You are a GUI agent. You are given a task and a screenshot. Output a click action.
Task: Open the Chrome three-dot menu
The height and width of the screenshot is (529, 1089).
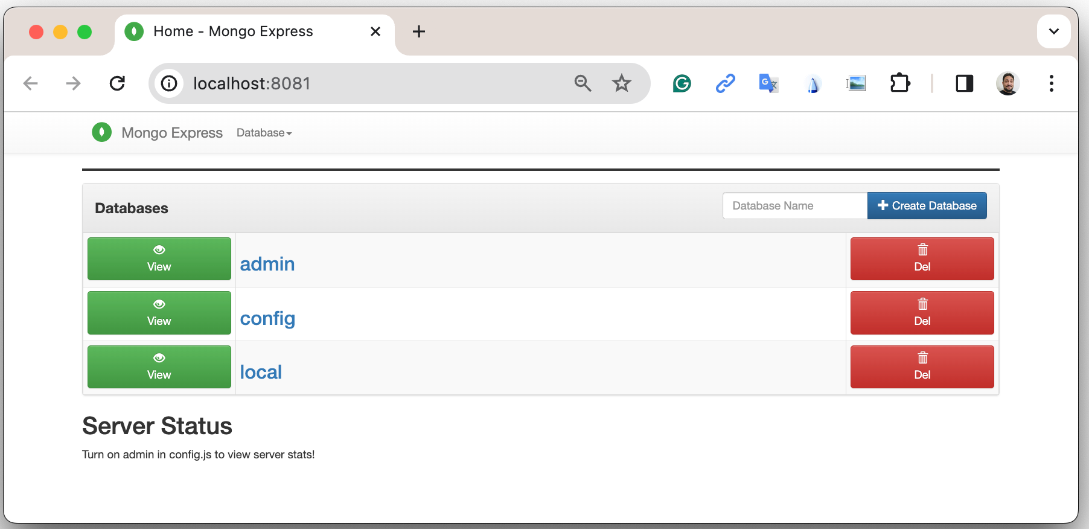coord(1052,83)
